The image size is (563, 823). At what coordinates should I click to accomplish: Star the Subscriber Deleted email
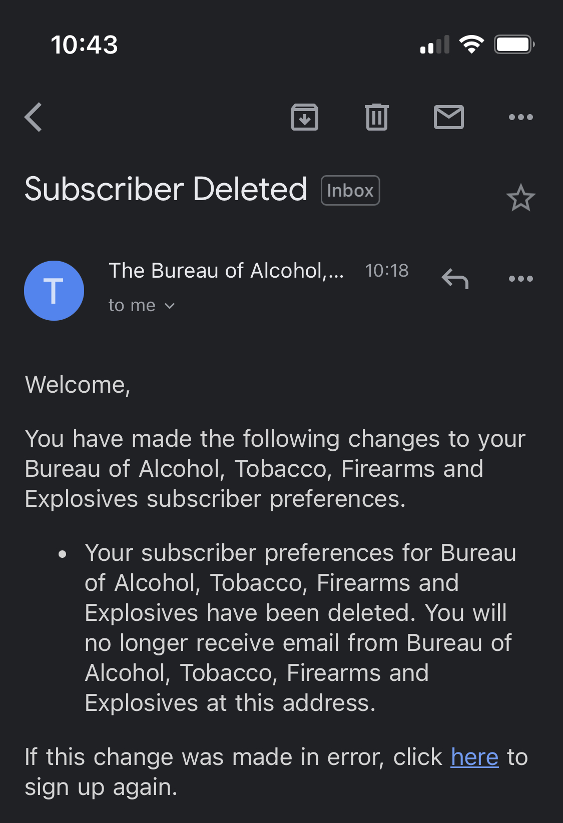pos(521,198)
